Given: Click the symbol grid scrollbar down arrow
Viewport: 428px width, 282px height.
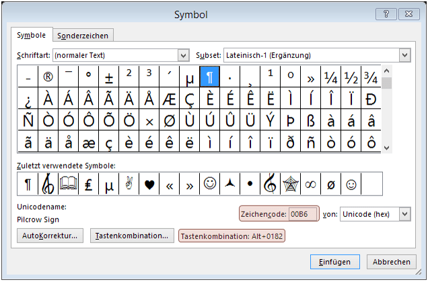Looking at the screenshot, I should (386, 147).
